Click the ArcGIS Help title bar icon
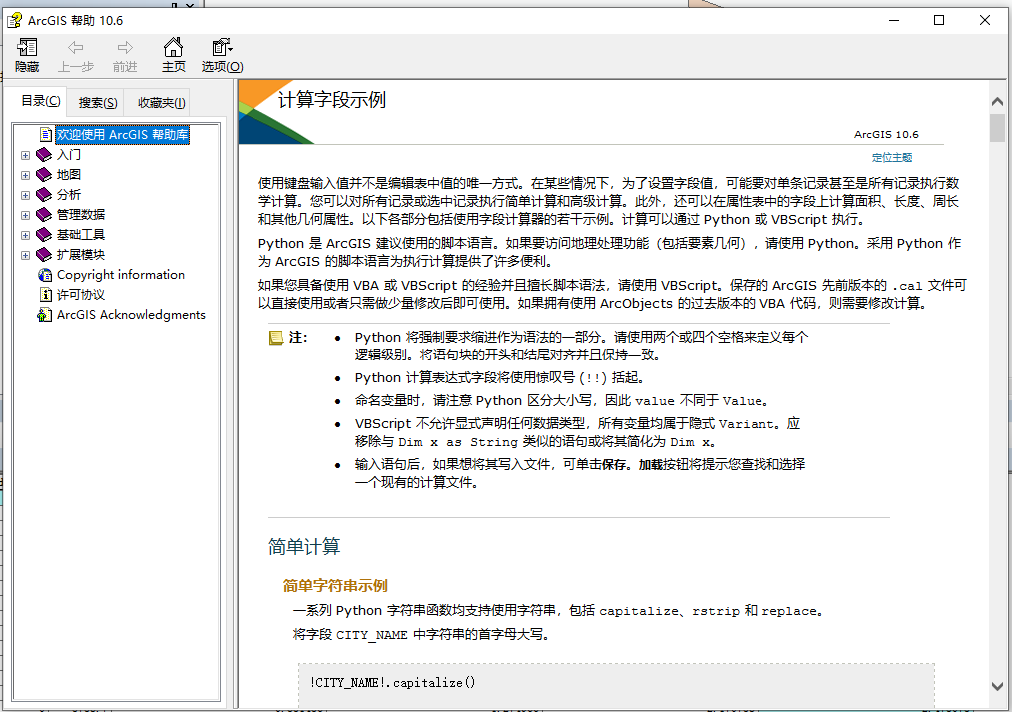The width and height of the screenshot is (1012, 712). click(14, 21)
